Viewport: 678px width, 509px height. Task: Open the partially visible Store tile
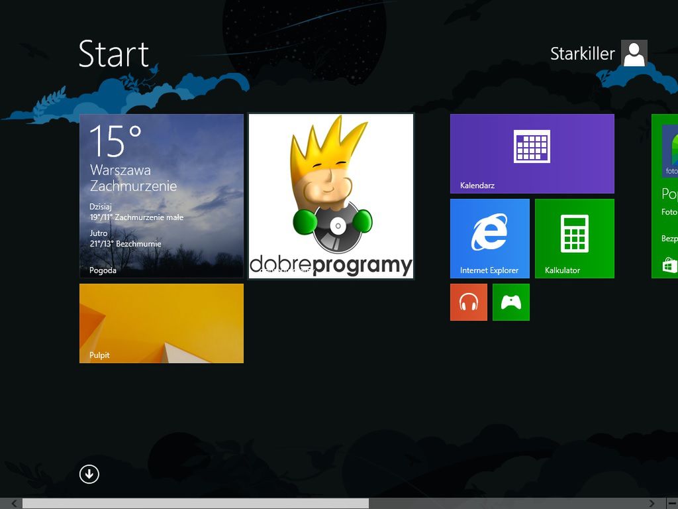pos(665,196)
